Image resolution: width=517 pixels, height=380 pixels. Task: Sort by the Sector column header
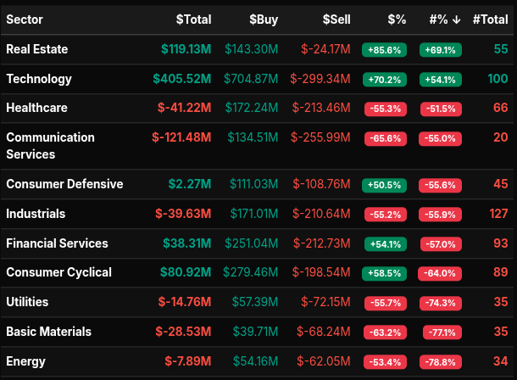point(25,20)
